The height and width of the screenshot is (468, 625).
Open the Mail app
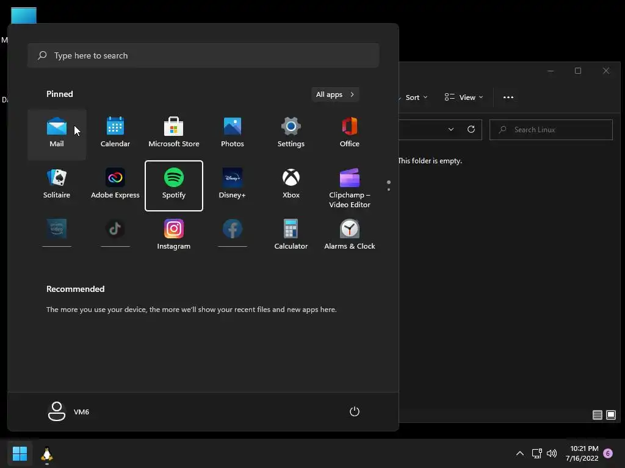[57, 135]
